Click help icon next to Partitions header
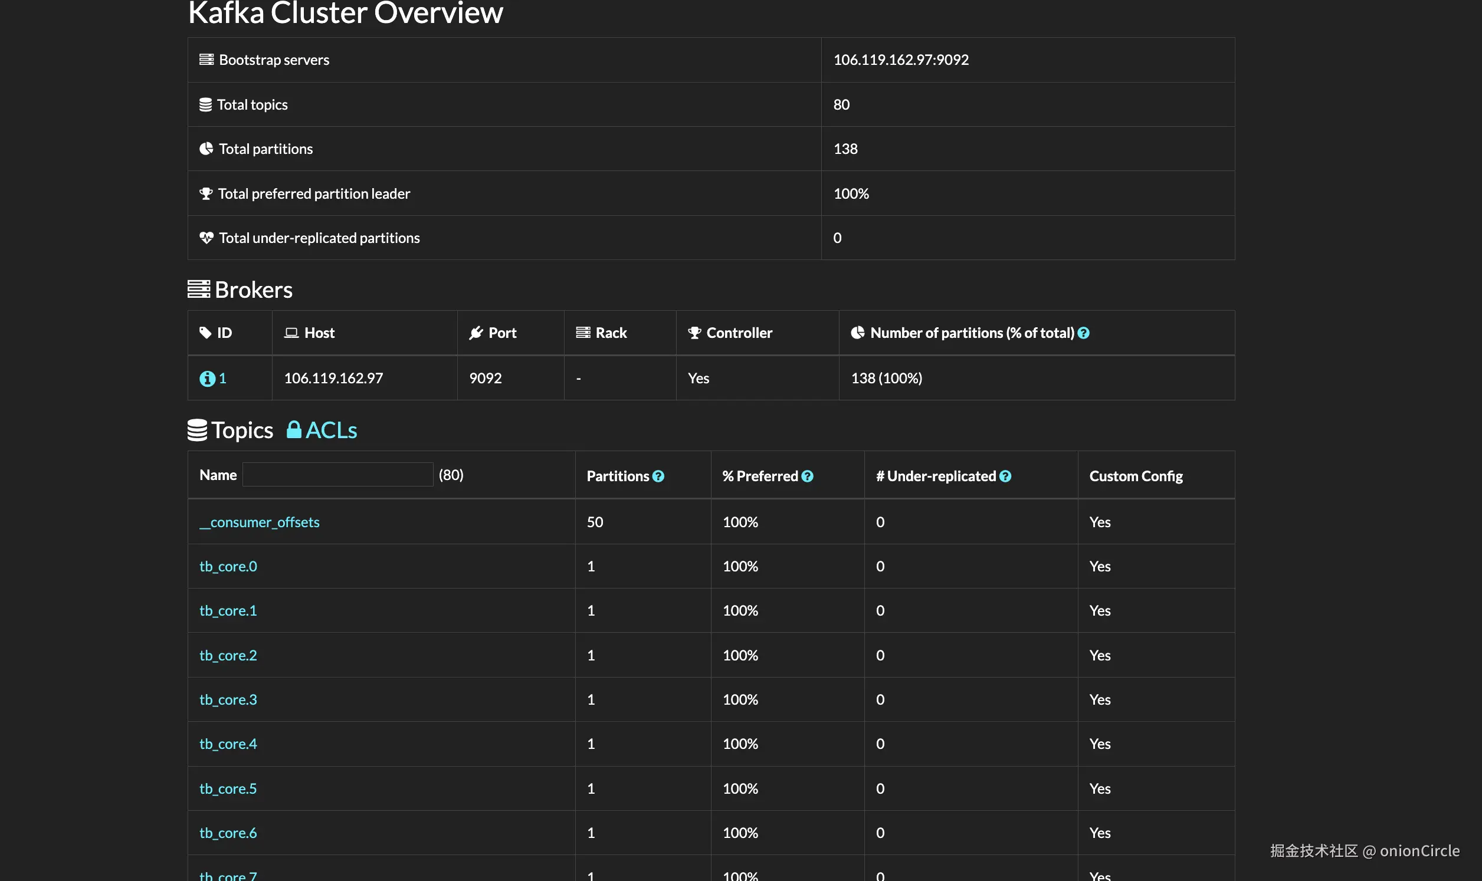The width and height of the screenshot is (1482, 881). pyautogui.click(x=658, y=476)
